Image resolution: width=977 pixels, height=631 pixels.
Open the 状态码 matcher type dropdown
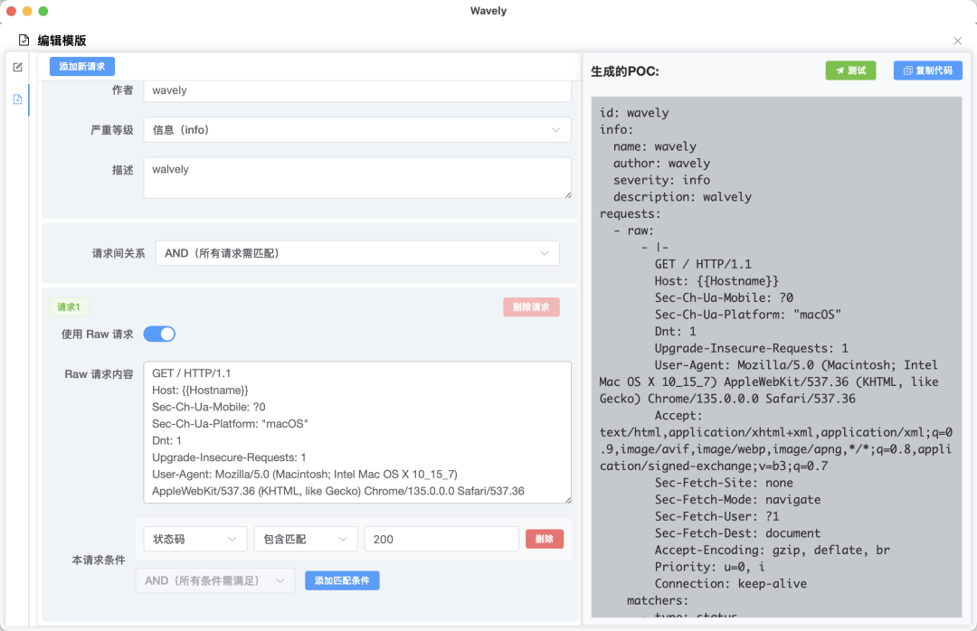tap(195, 539)
